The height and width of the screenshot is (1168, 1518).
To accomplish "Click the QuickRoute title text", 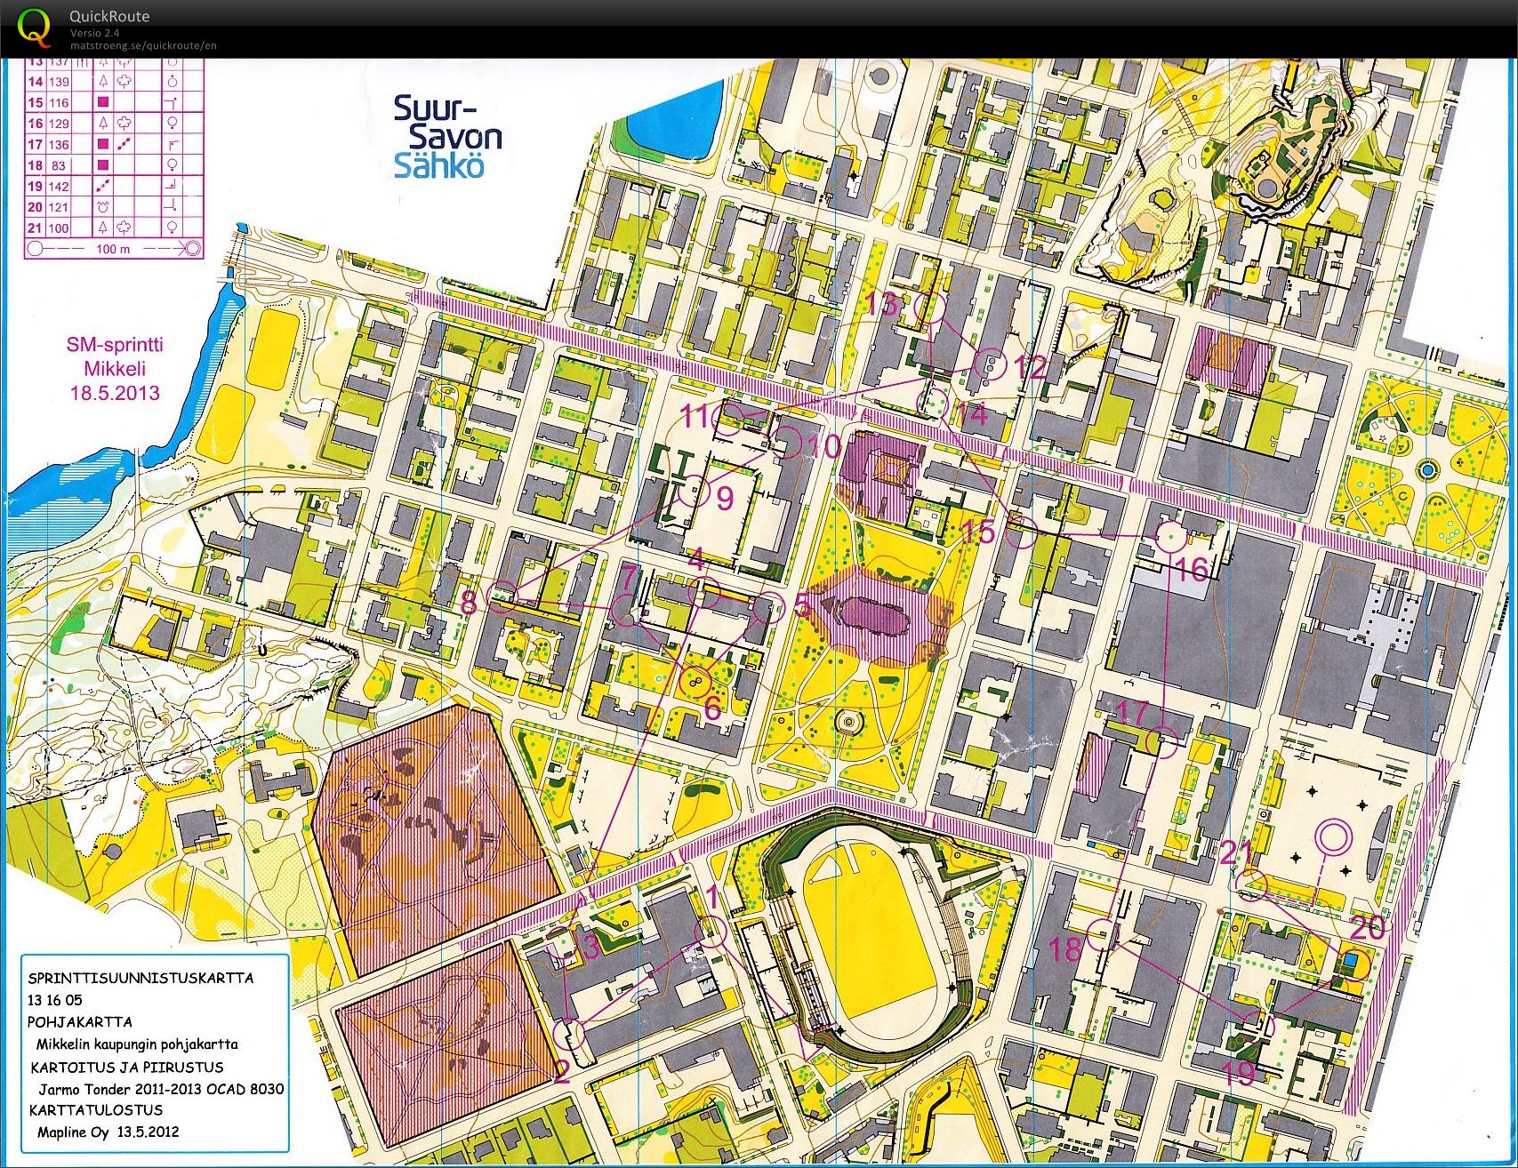I will tap(109, 16).
